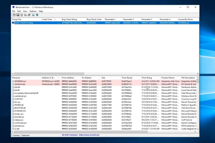Screen dimensions: 215x143
Task: Click the Bug Check String column header
Action: coord(73,20)
